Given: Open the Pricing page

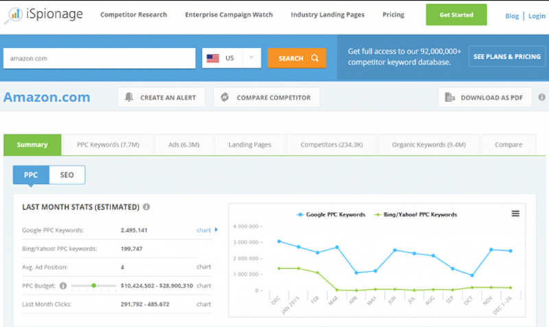Looking at the screenshot, I should [x=393, y=14].
